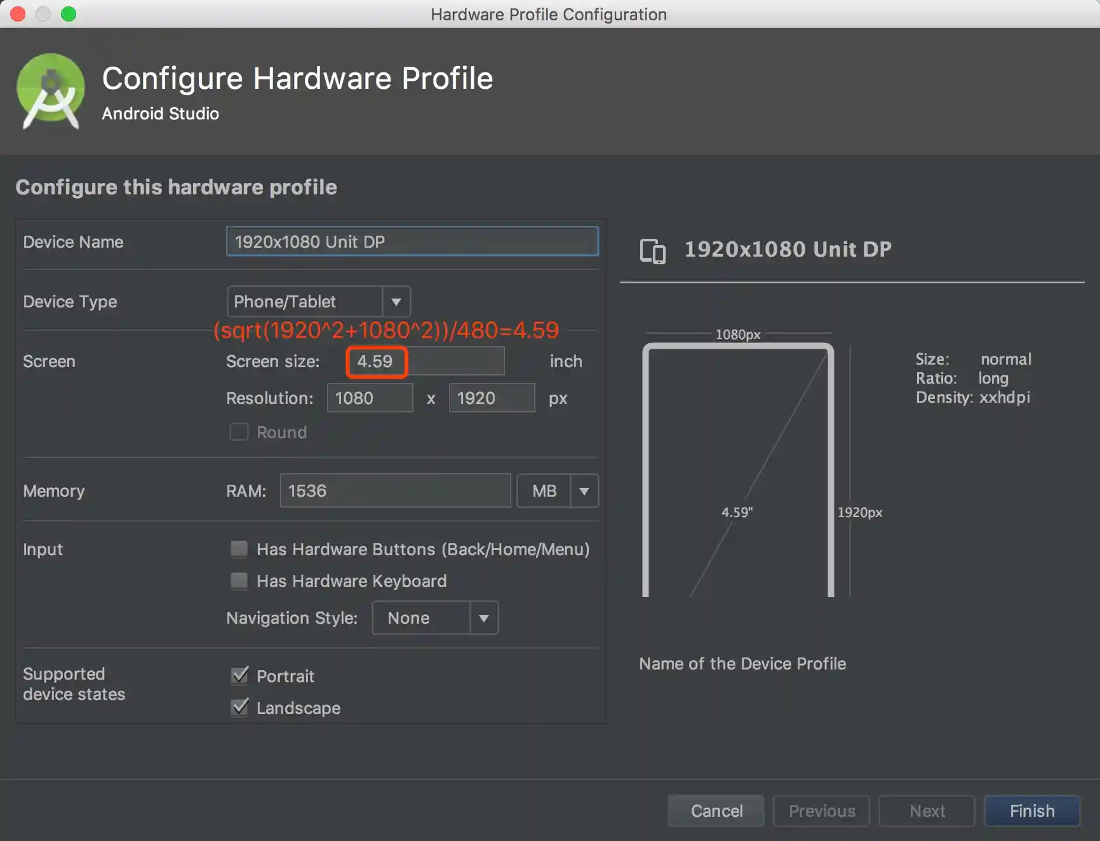Click the RAM value input field
Viewport: 1100px width, 841px height.
coord(395,491)
